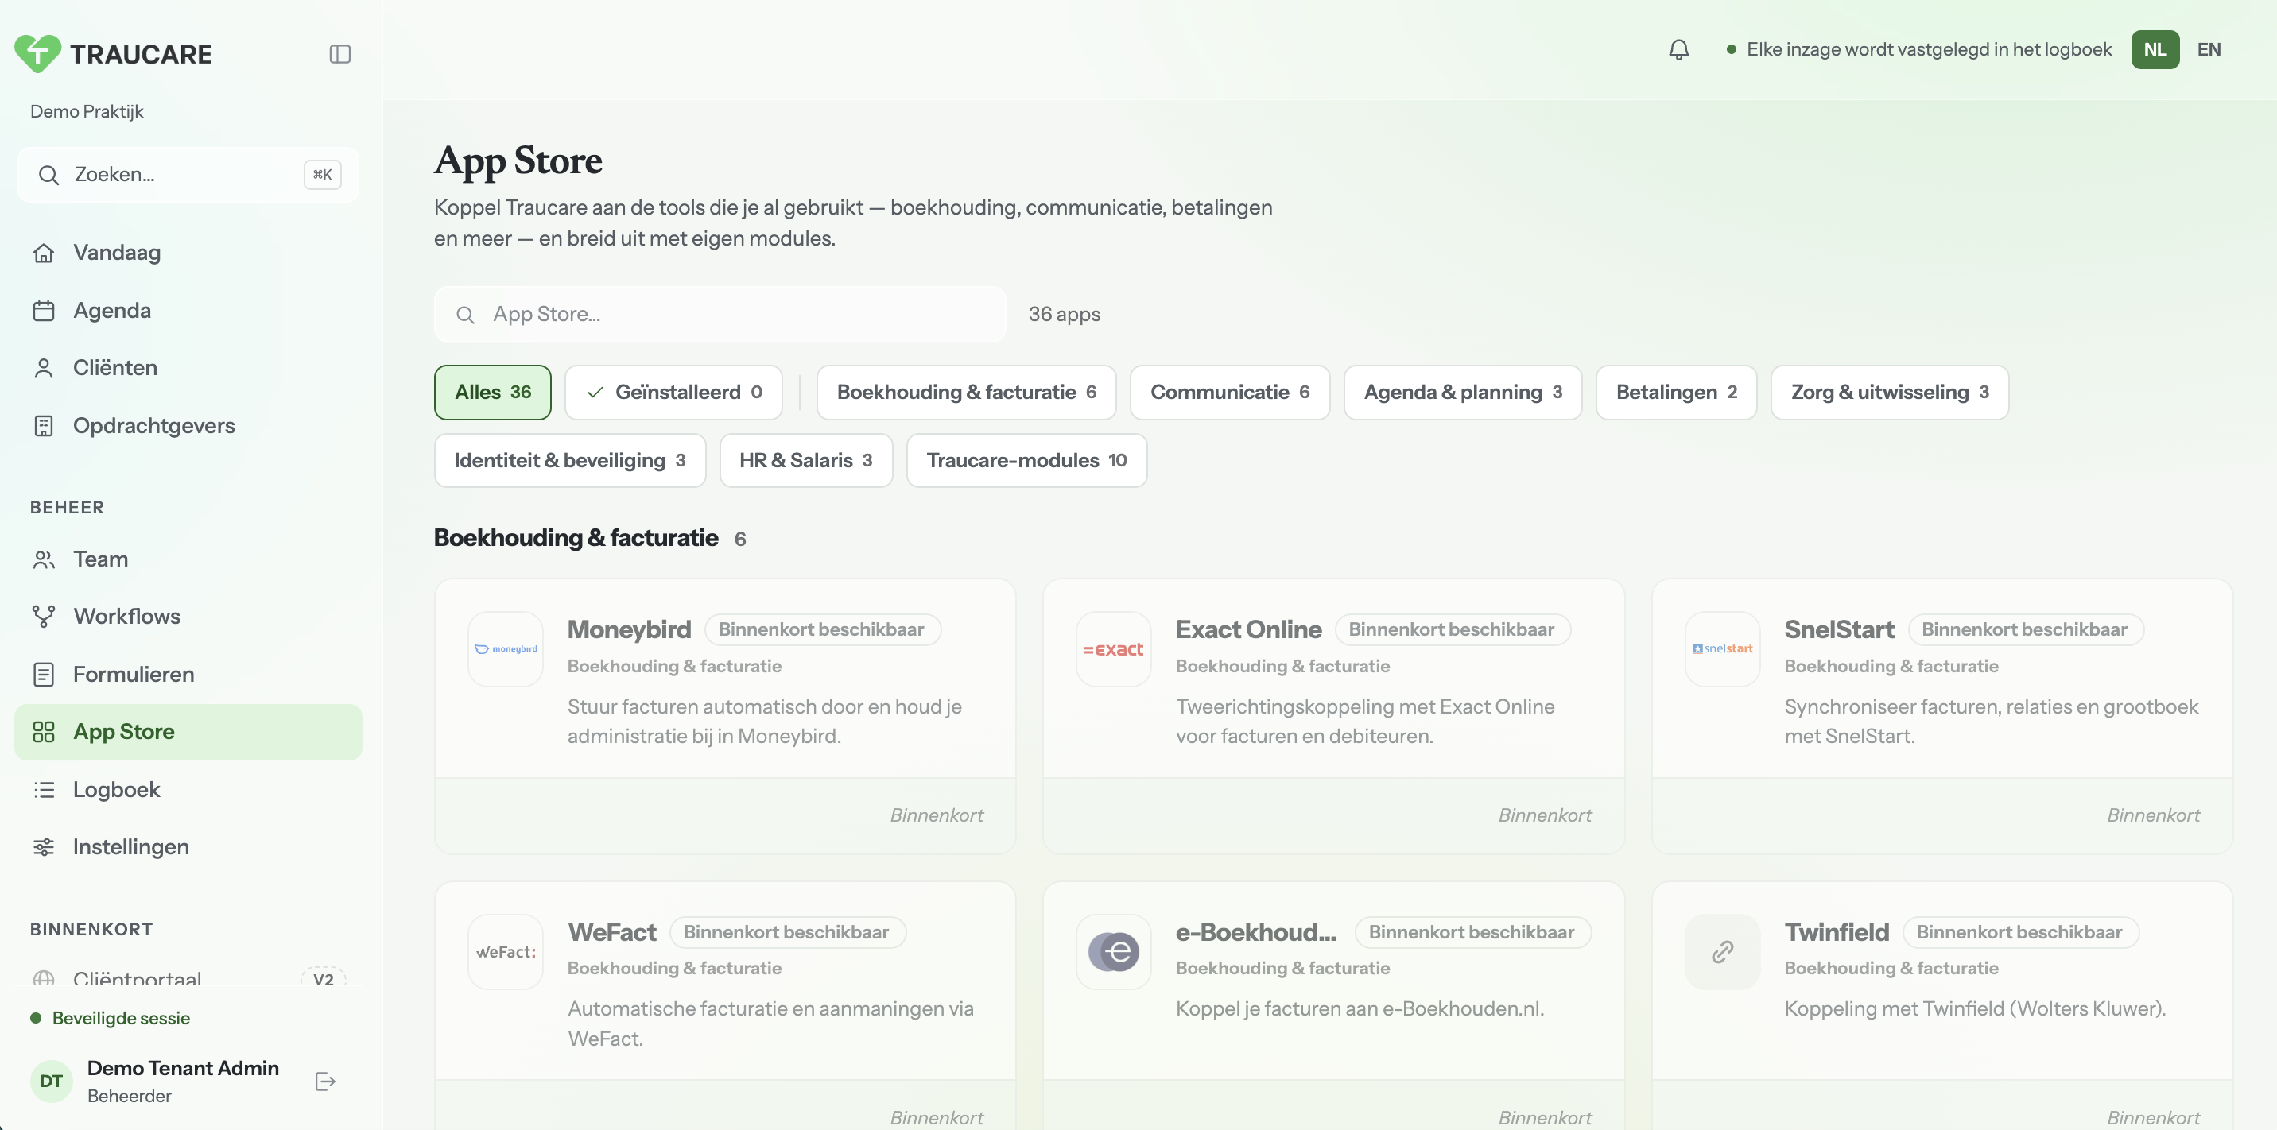Click the App Store grid icon
Screen dimensions: 2277x1130
(x=43, y=732)
